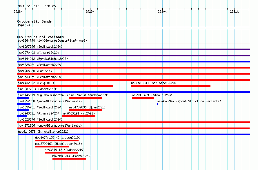Open the nsv4252558 gnomADStructuralVariants label
258x170 pixels.
click(x=50, y=101)
